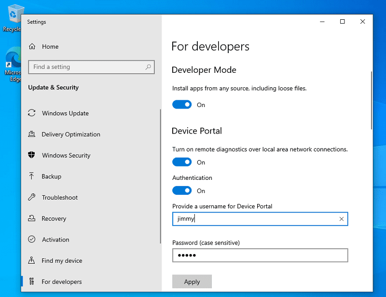Open Windows Security section
The image size is (386, 297).
click(91, 155)
